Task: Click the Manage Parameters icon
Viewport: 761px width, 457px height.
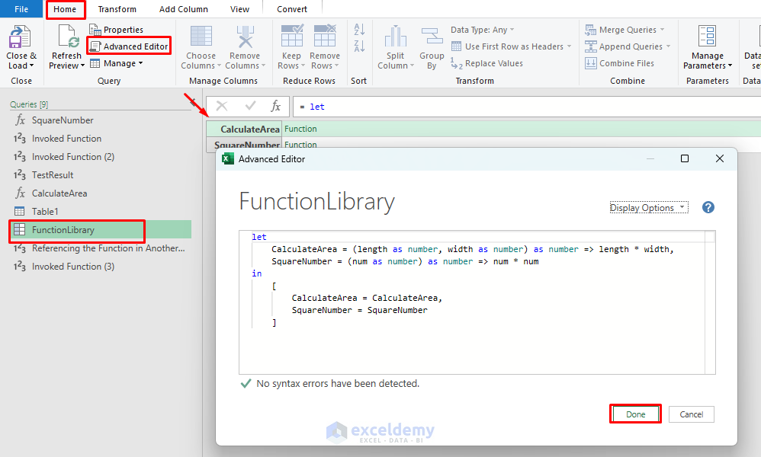Action: point(707,37)
